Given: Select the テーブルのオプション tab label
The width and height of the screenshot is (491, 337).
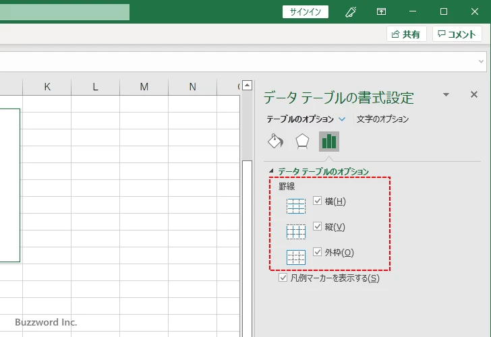Looking at the screenshot, I should click(x=300, y=119).
